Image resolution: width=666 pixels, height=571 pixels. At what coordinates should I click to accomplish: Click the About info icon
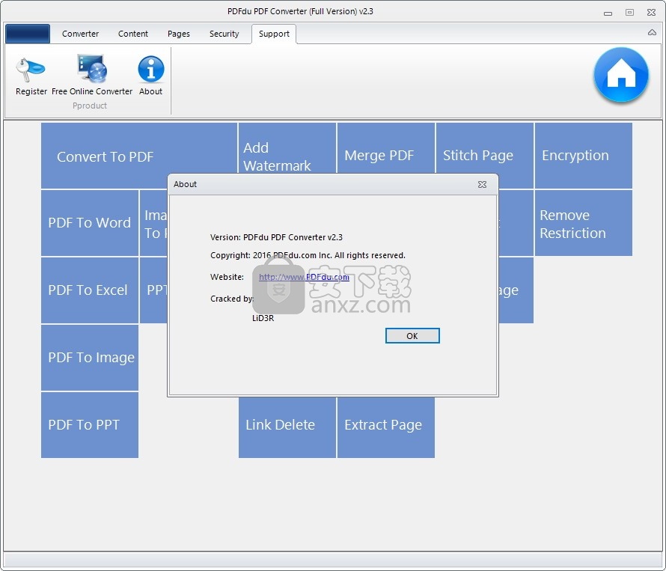[x=150, y=69]
